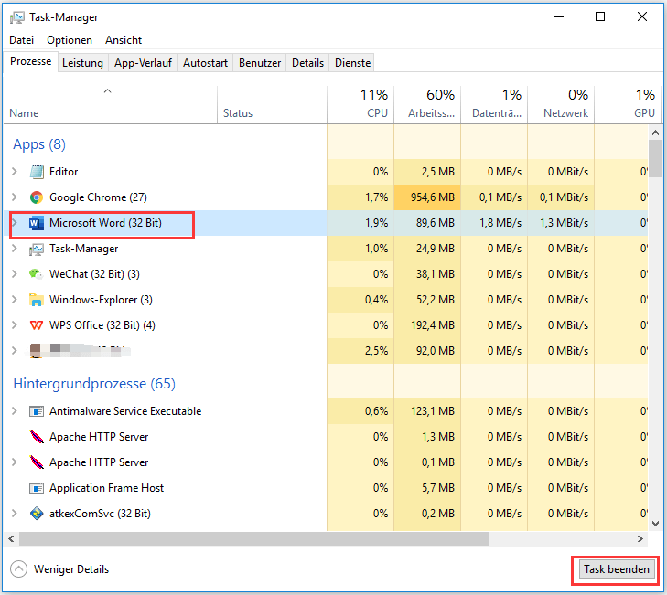Expand the Microsoft Word (32 Bit) group
Image resolution: width=667 pixels, height=595 pixels.
[x=15, y=223]
